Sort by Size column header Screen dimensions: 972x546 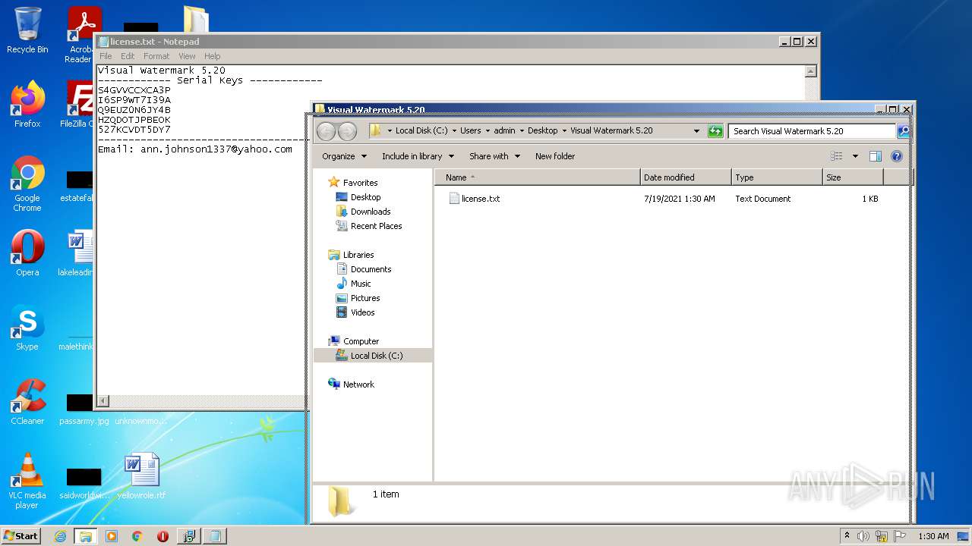pos(853,177)
